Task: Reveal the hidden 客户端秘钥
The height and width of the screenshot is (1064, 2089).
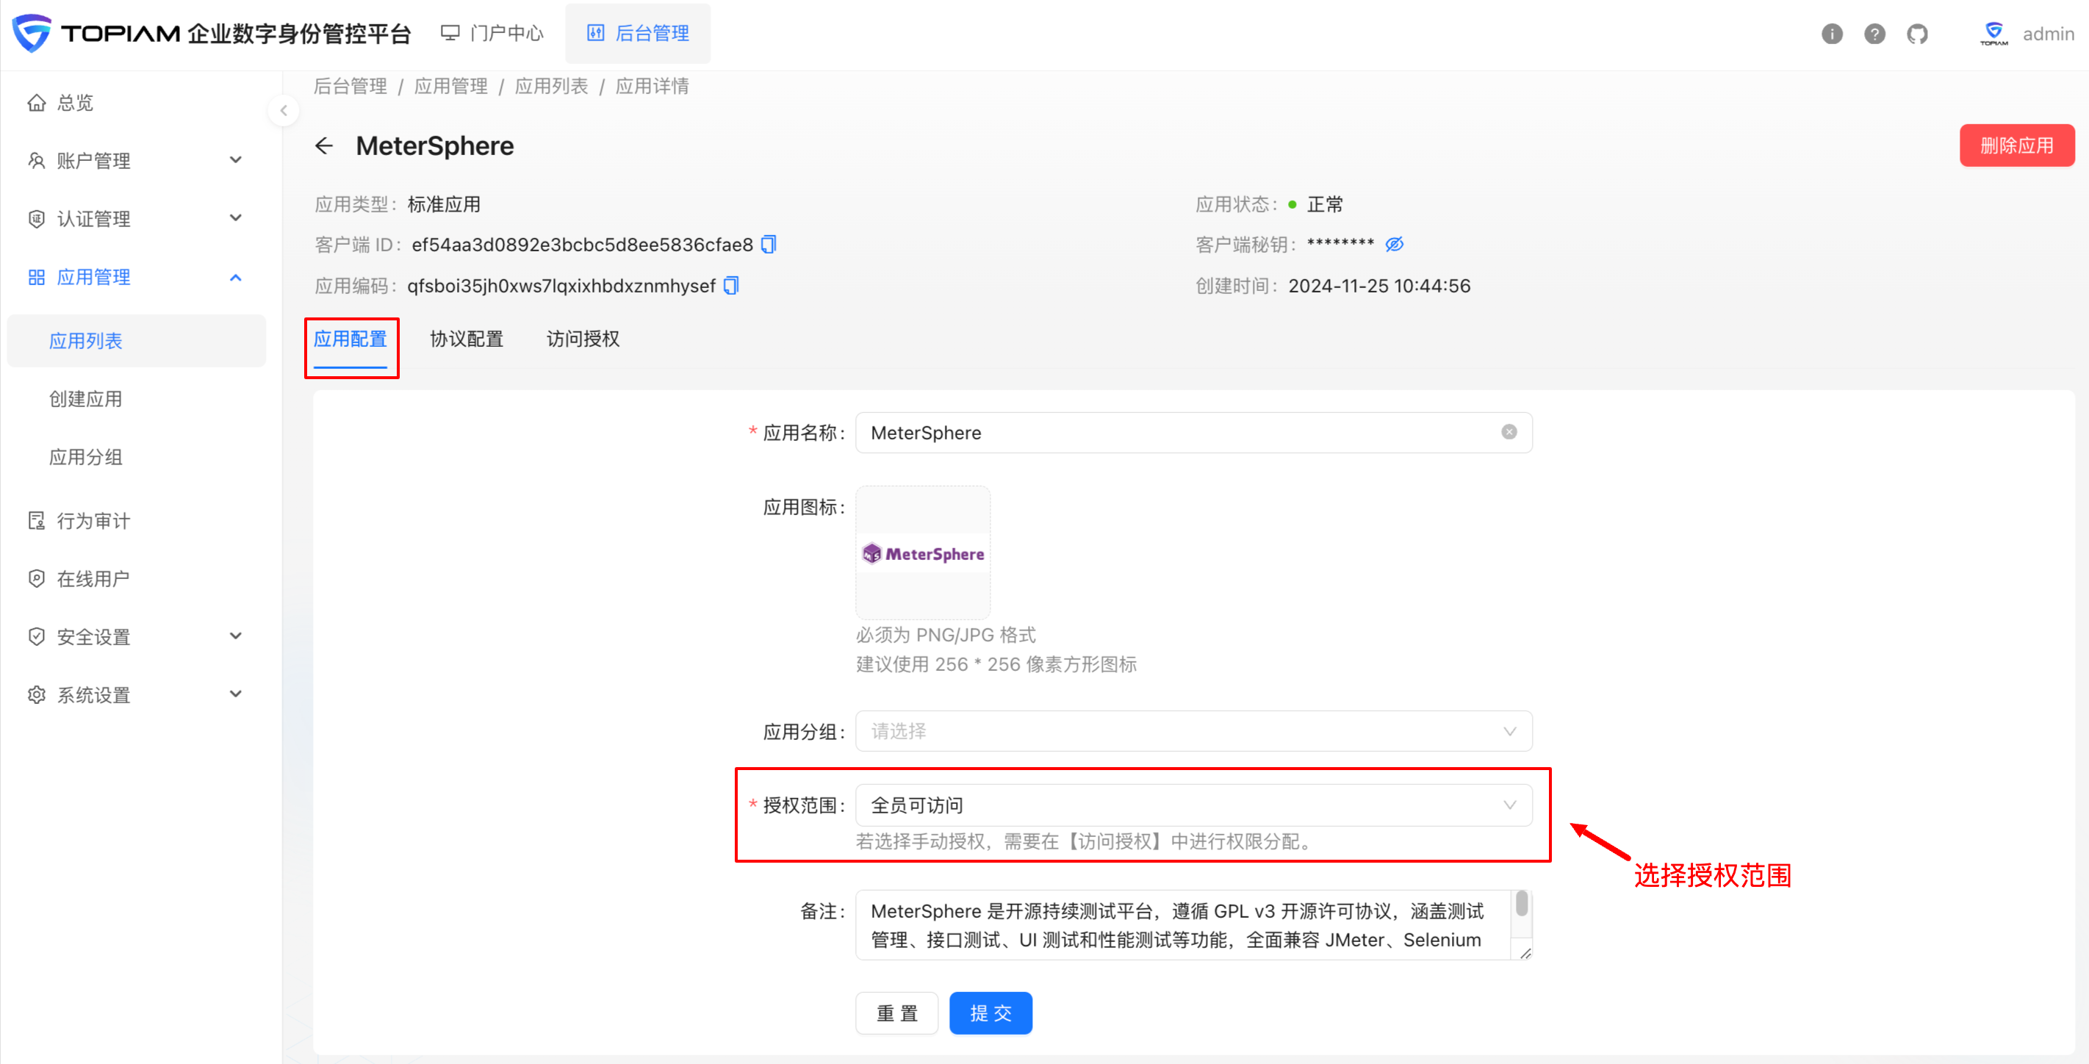Action: click(1395, 243)
